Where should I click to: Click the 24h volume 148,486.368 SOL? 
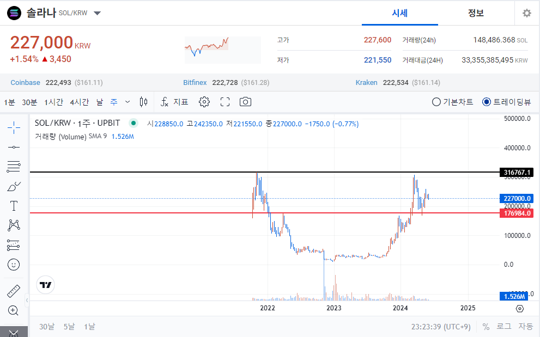(500, 40)
